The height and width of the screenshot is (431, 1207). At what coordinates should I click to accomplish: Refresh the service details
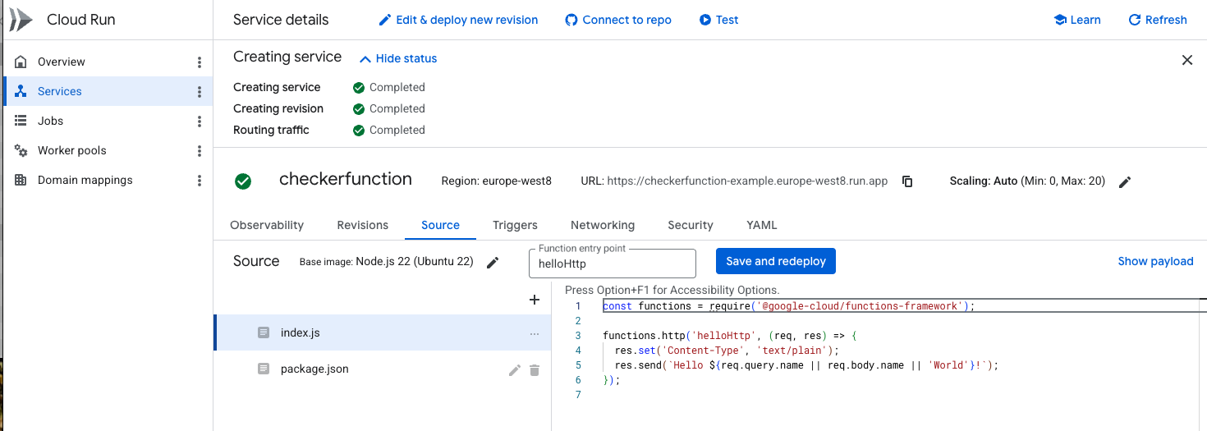click(1158, 20)
